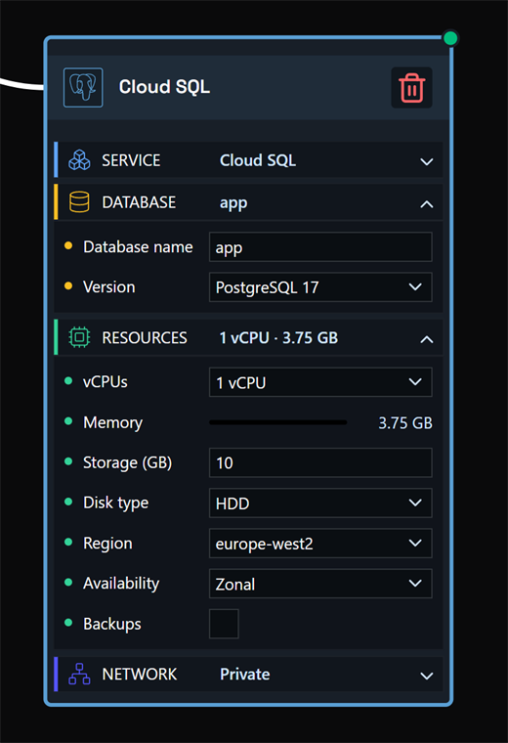Click the Database name input field
Screen dimensions: 508x743
pyautogui.click(x=320, y=247)
